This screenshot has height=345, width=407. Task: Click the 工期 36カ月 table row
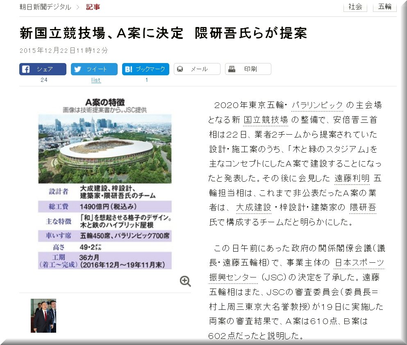pos(105,261)
